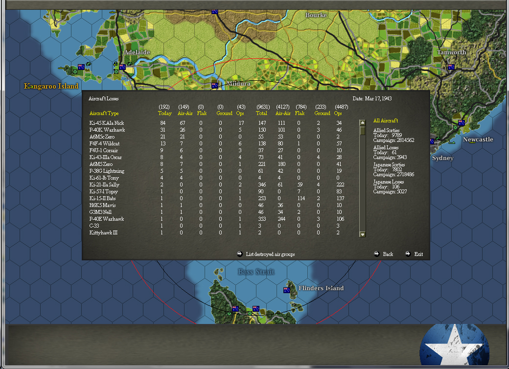Click the All Aircraft heading

385,120
